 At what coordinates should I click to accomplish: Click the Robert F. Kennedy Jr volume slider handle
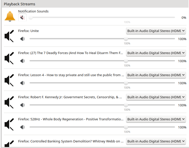(x=126, y=105)
